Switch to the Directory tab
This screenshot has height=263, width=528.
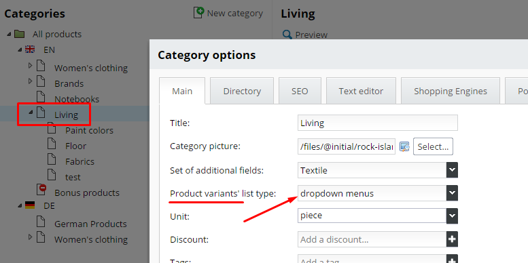(242, 91)
